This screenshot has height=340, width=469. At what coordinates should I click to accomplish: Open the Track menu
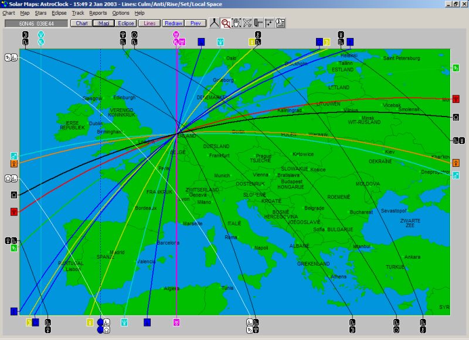(78, 12)
